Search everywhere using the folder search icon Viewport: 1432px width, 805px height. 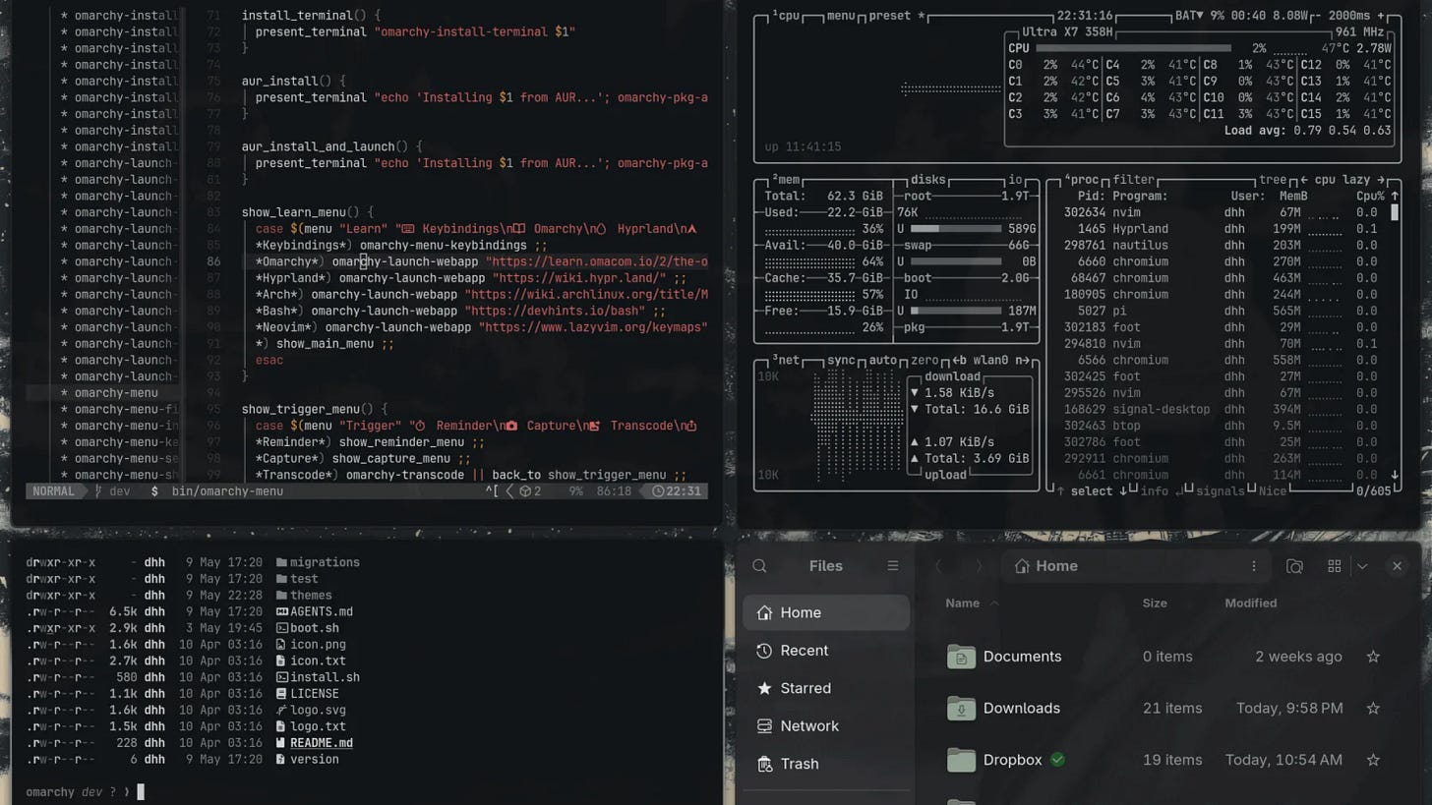tap(1294, 566)
